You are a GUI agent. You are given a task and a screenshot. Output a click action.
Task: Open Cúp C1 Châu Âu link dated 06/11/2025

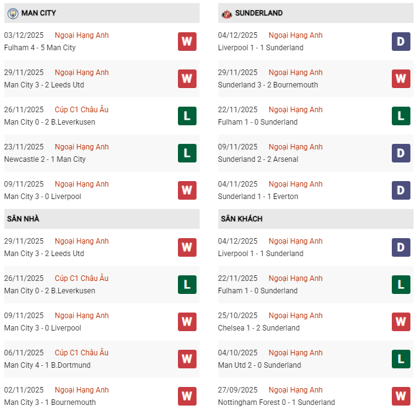click(x=81, y=353)
